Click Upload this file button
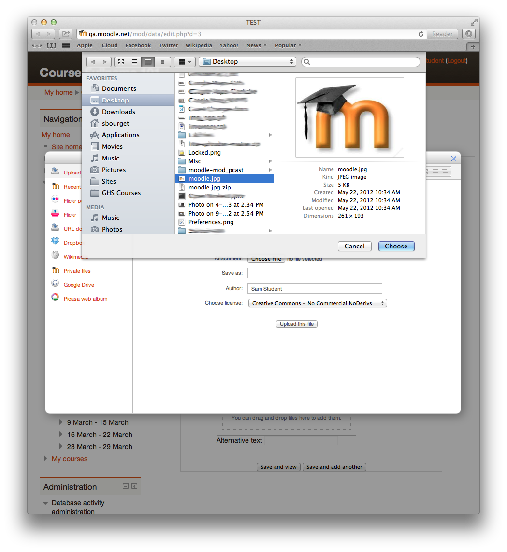The height and width of the screenshot is (552, 507). pyautogui.click(x=297, y=324)
